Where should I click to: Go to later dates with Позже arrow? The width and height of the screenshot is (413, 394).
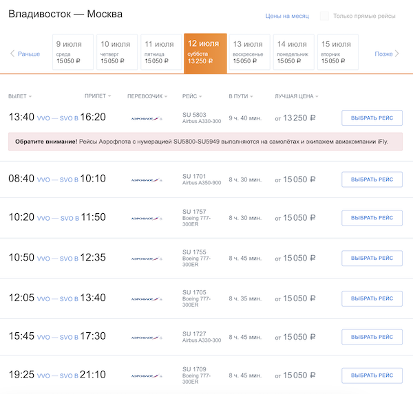(x=388, y=54)
